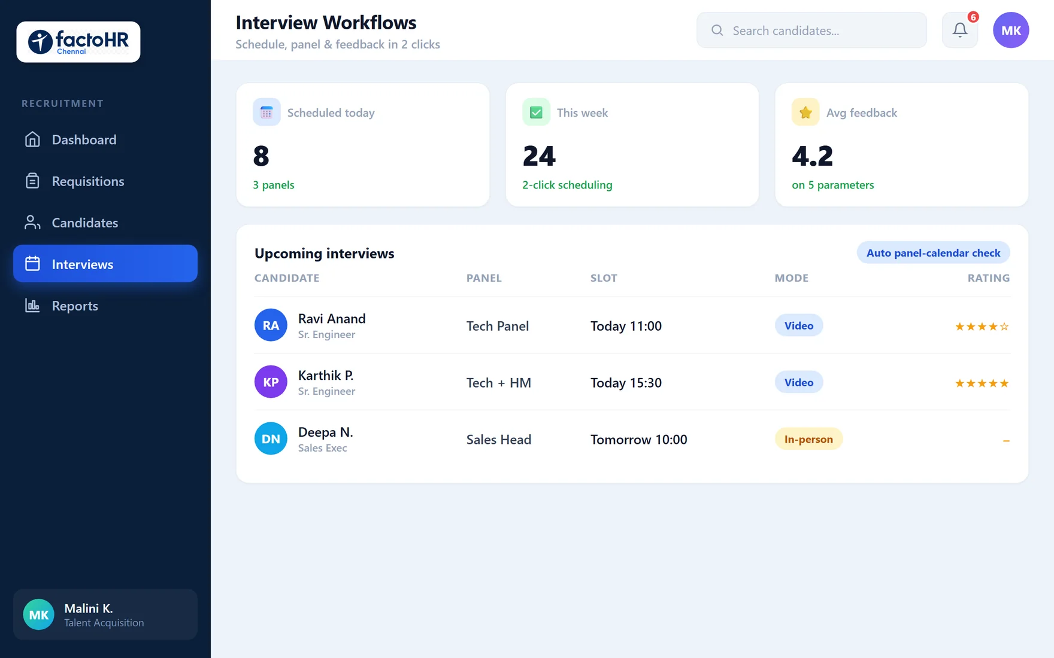
Task: Click the KP avatar for Karthik P.
Action: click(271, 382)
